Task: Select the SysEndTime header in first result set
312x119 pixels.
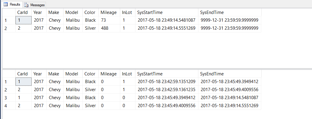Action: tap(212, 12)
